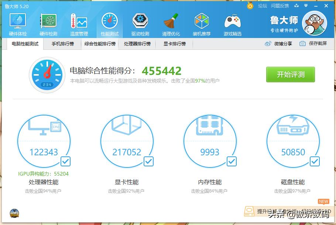
Task: Click the Ludashi mascot avatar
Action: pos(315,23)
